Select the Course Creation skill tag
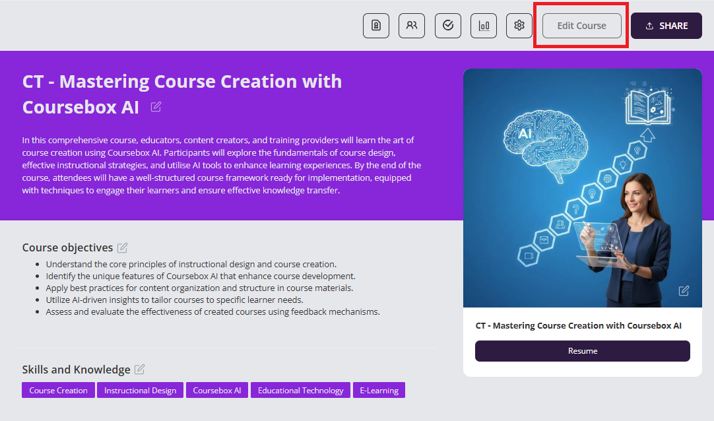The height and width of the screenshot is (421, 714). click(58, 391)
